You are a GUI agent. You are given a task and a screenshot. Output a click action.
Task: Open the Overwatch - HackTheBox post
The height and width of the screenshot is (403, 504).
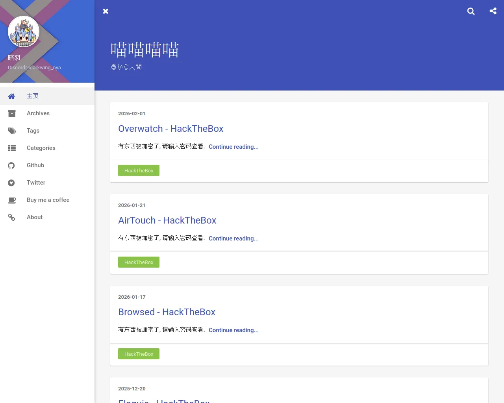click(x=170, y=129)
